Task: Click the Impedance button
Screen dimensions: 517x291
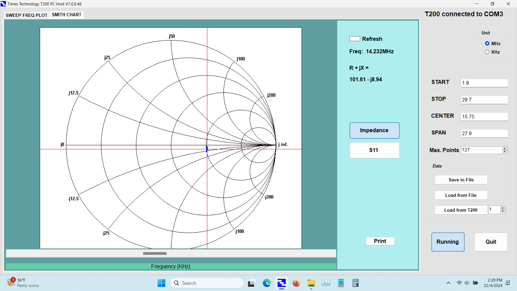Action: [374, 130]
